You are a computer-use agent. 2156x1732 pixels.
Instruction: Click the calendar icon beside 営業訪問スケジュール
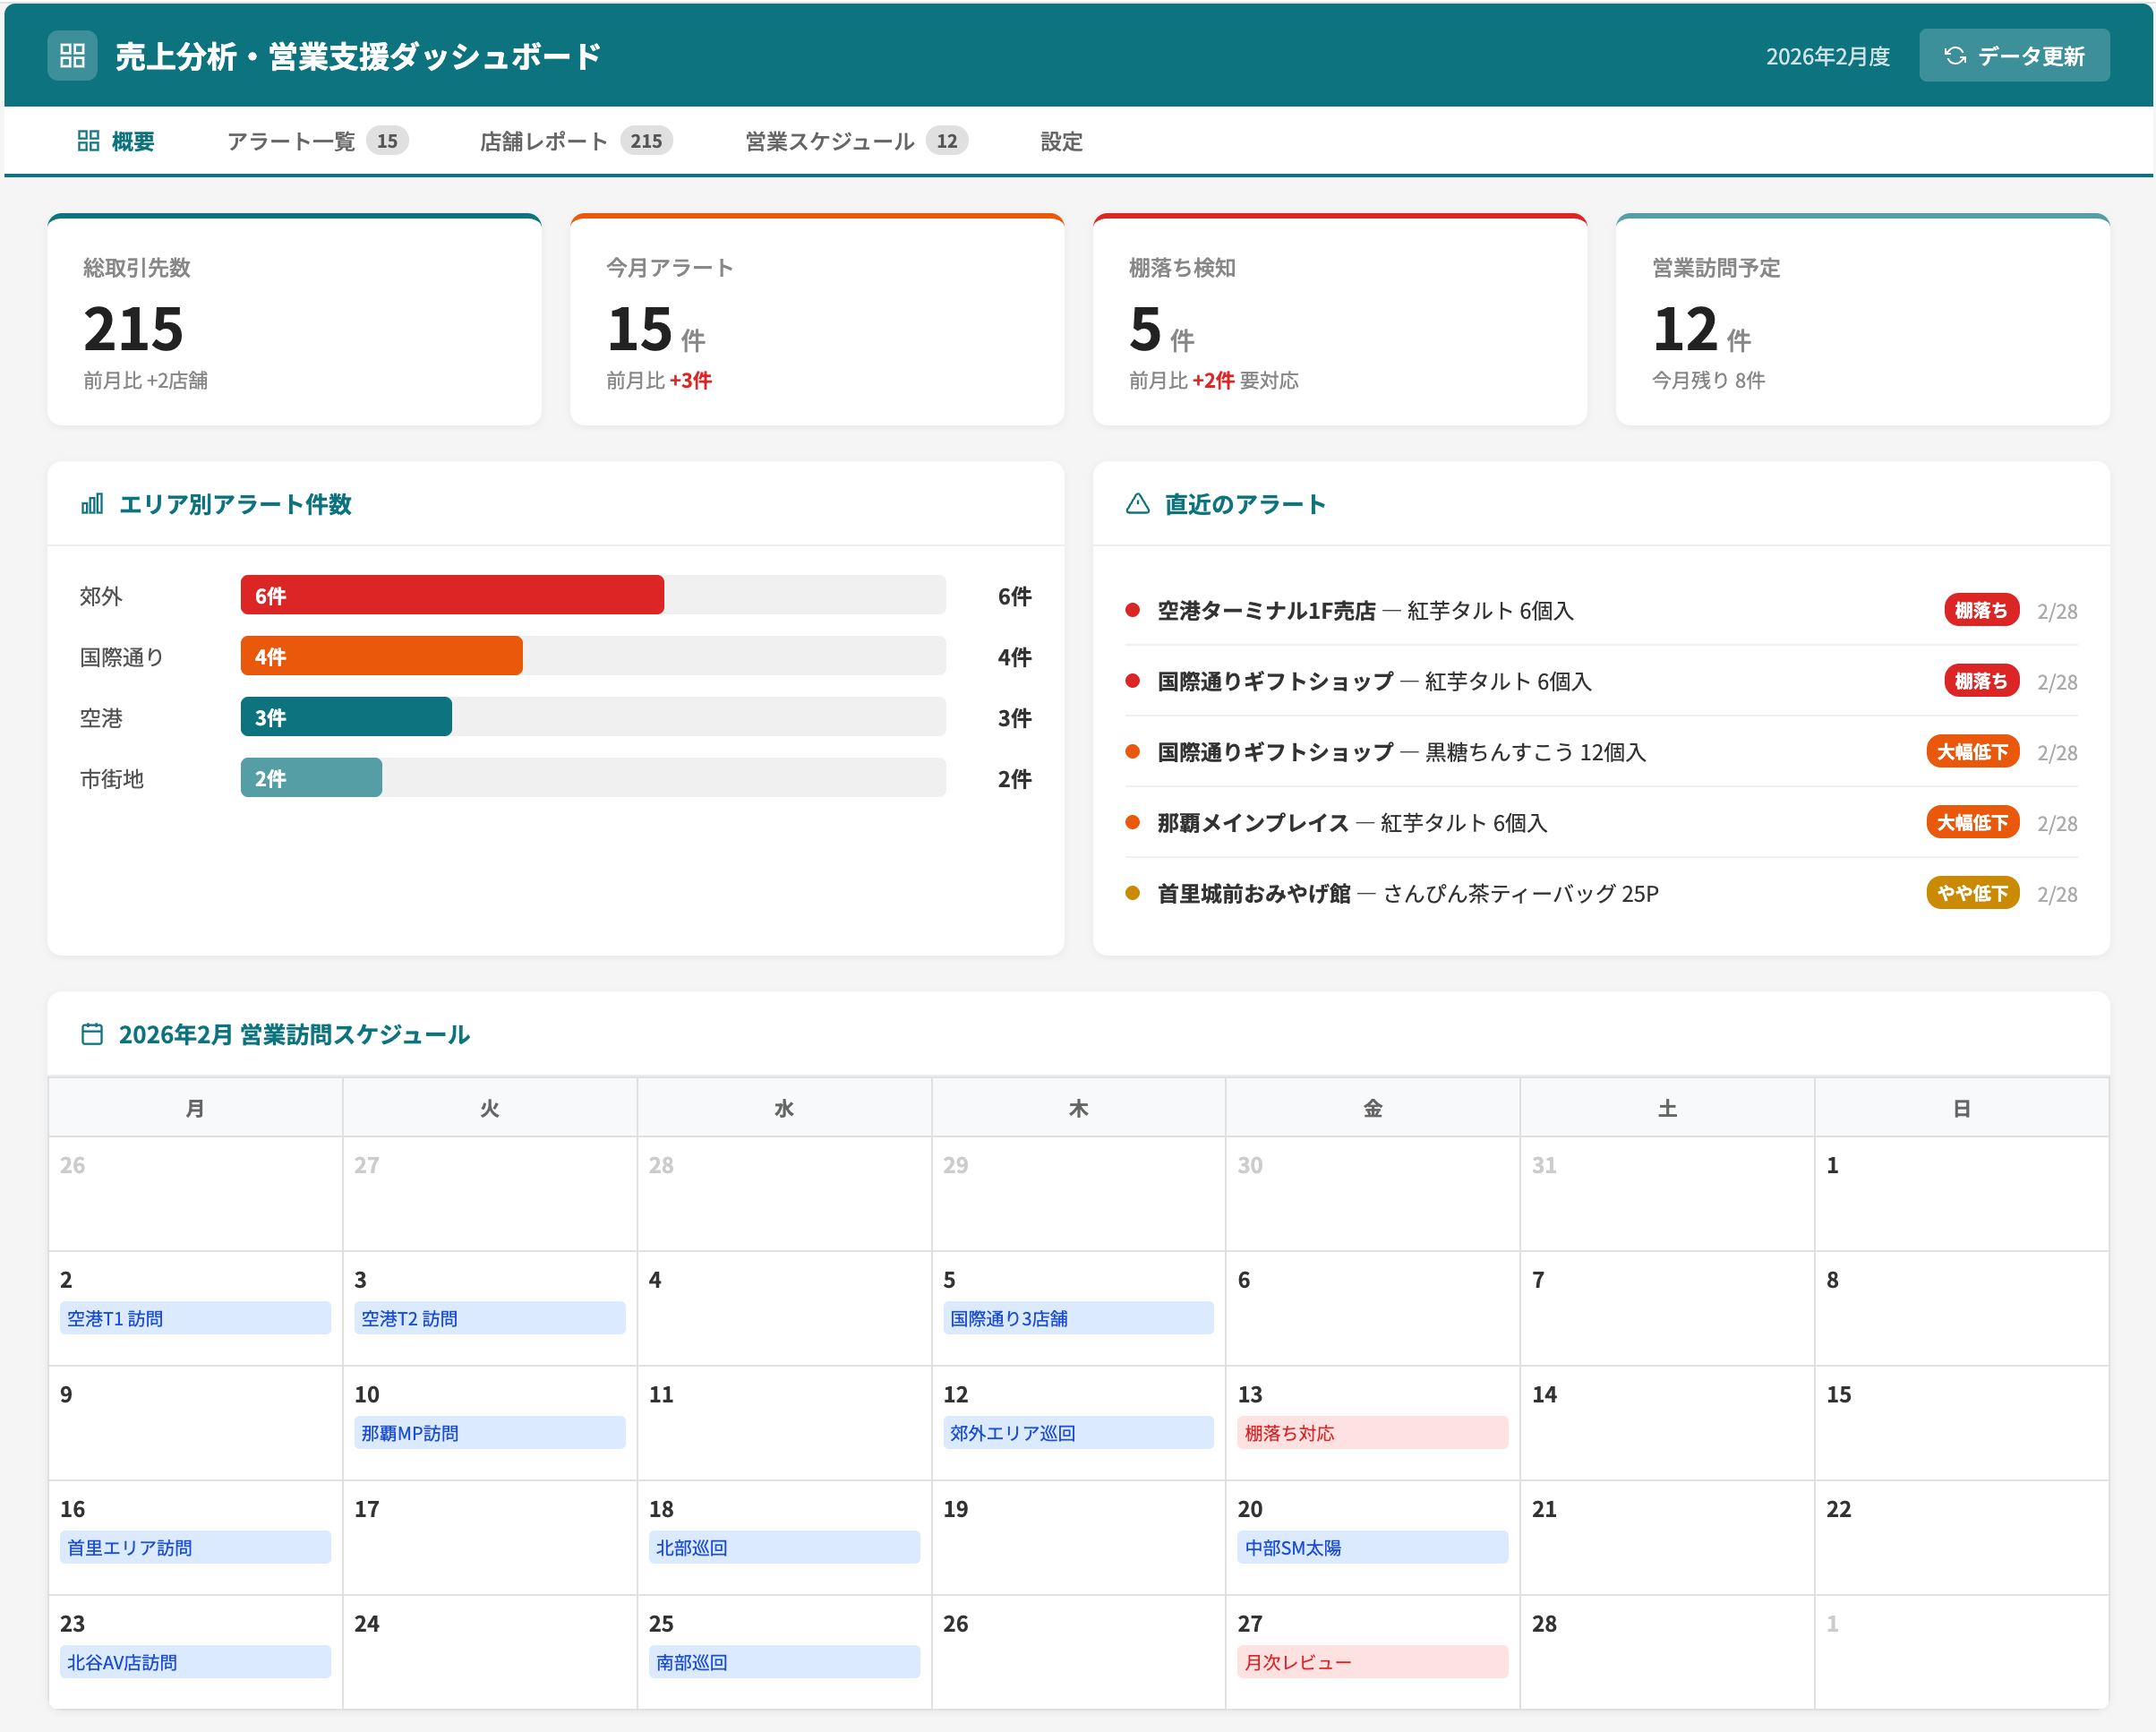tap(93, 1034)
